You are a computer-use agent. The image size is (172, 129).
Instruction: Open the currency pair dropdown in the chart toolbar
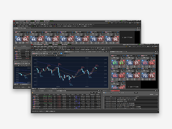coord(37,53)
